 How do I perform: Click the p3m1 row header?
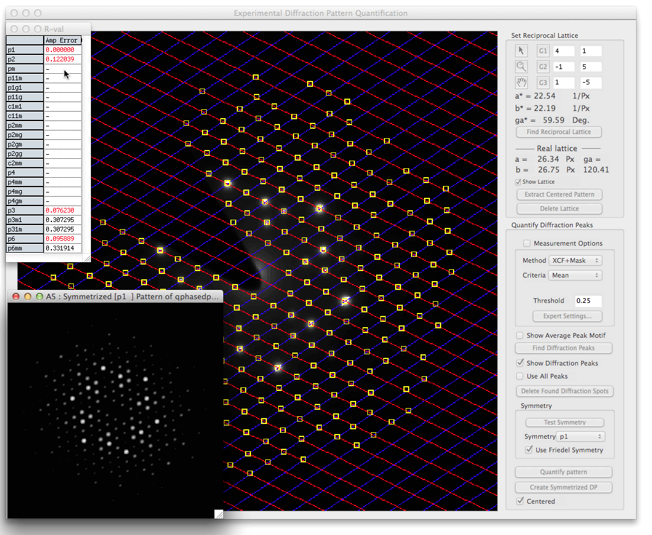pyautogui.click(x=25, y=220)
